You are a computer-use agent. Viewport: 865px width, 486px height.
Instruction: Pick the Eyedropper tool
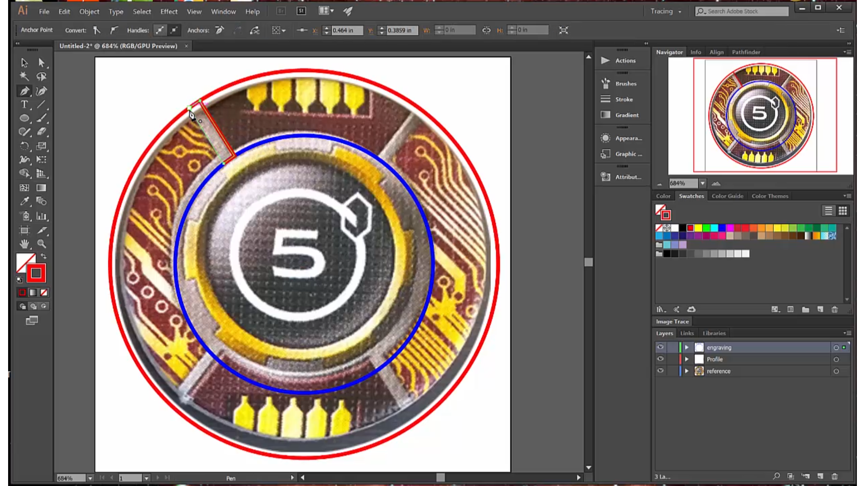pos(24,201)
